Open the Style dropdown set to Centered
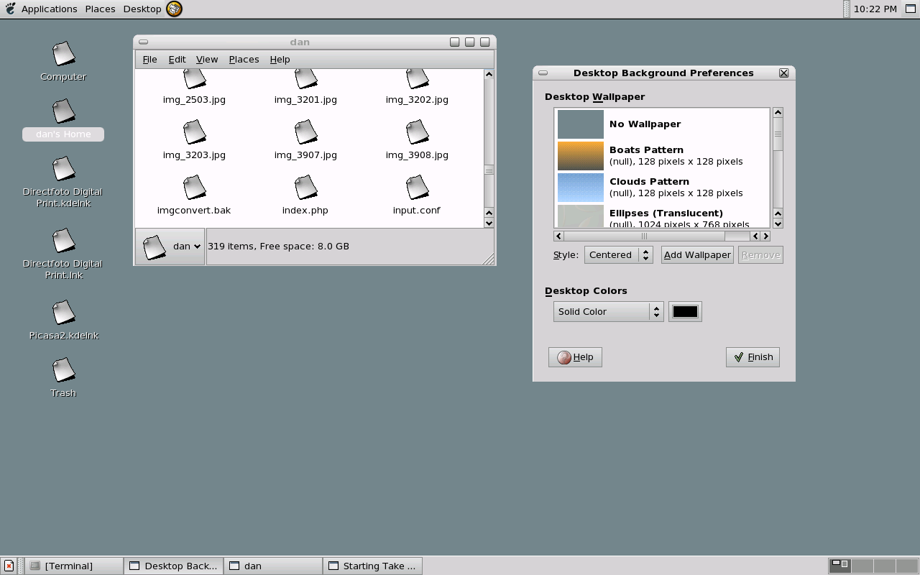 (x=618, y=255)
